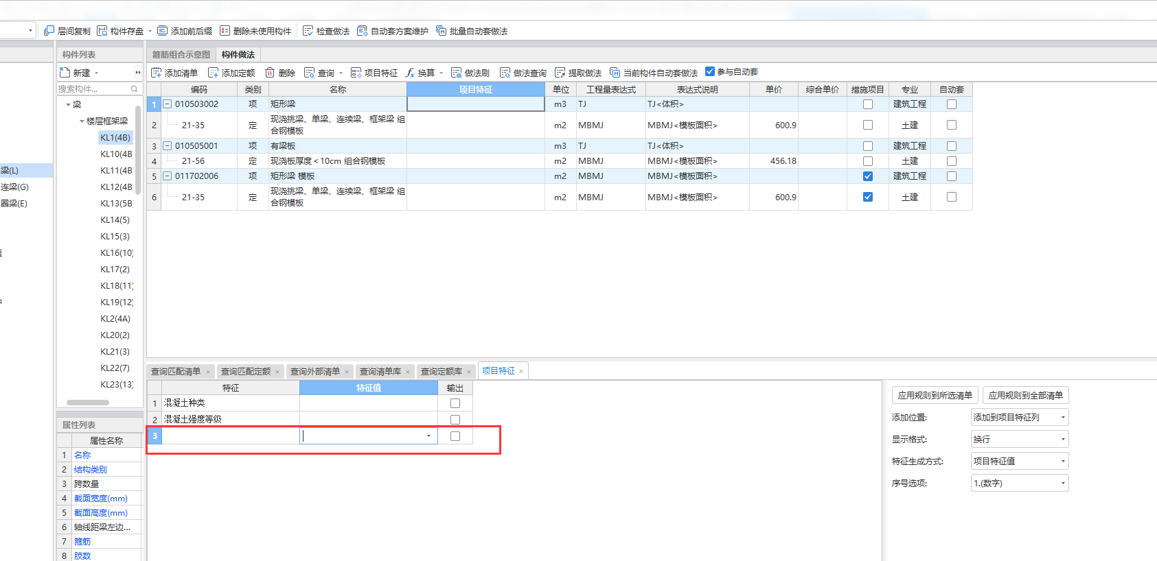
Task: Open the 查询匹配定额 tab
Action: [x=246, y=372]
